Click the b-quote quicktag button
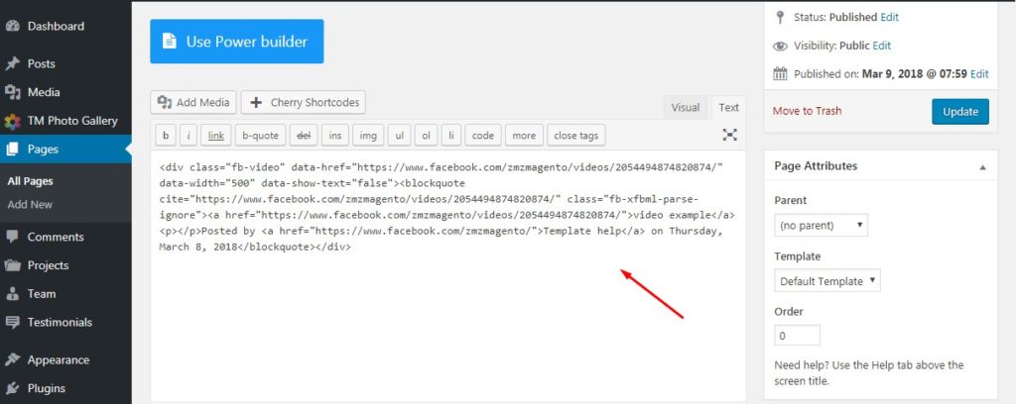Image resolution: width=1016 pixels, height=404 pixels. pos(260,135)
